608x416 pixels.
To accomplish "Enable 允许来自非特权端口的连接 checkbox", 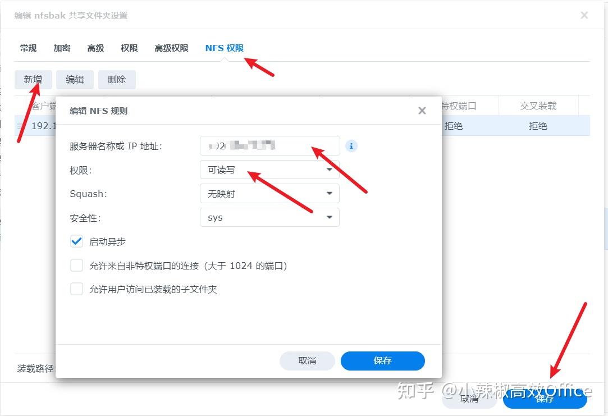I will point(76,266).
